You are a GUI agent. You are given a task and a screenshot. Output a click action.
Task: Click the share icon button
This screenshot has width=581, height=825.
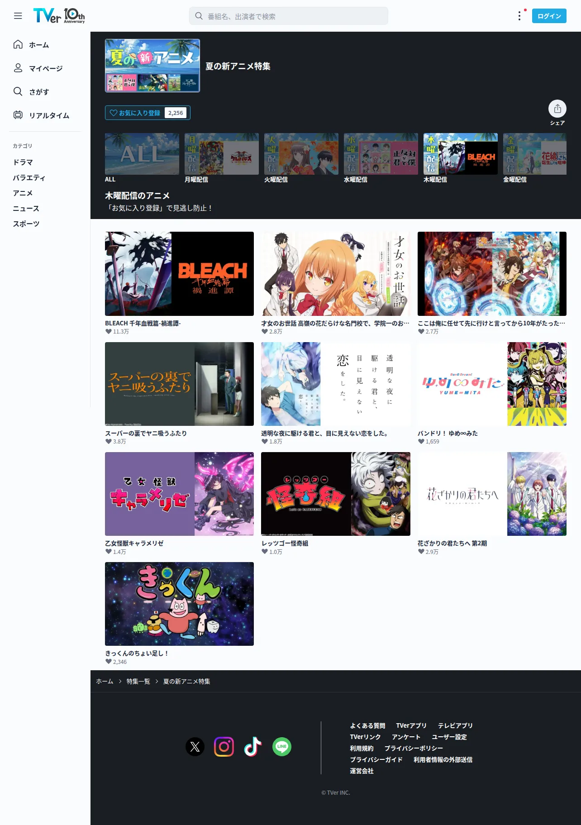click(557, 109)
